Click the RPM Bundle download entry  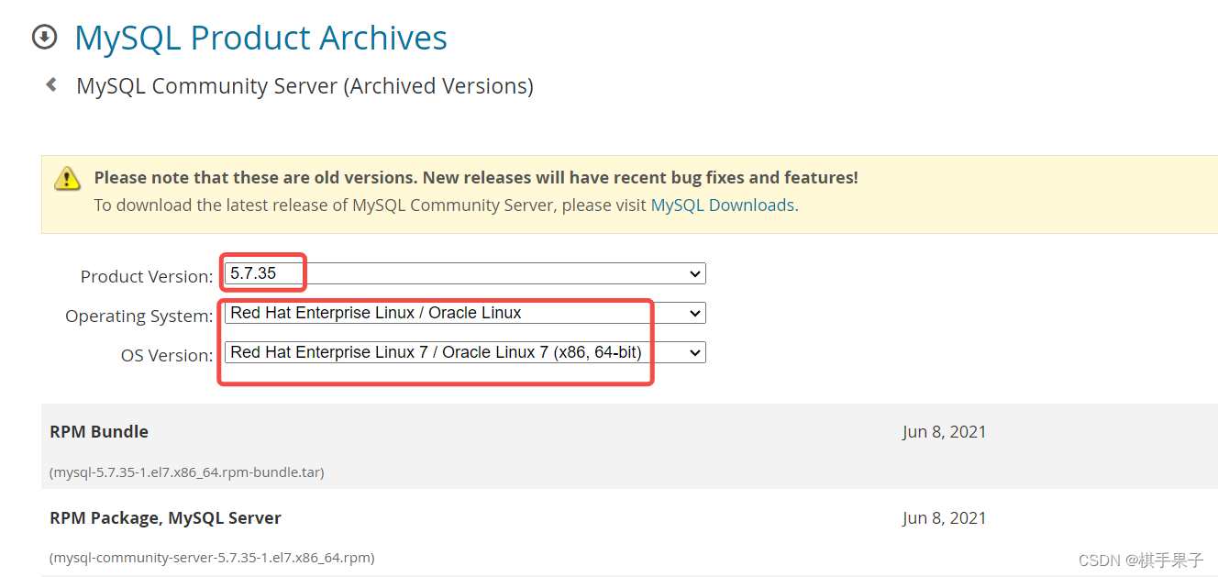[x=98, y=431]
